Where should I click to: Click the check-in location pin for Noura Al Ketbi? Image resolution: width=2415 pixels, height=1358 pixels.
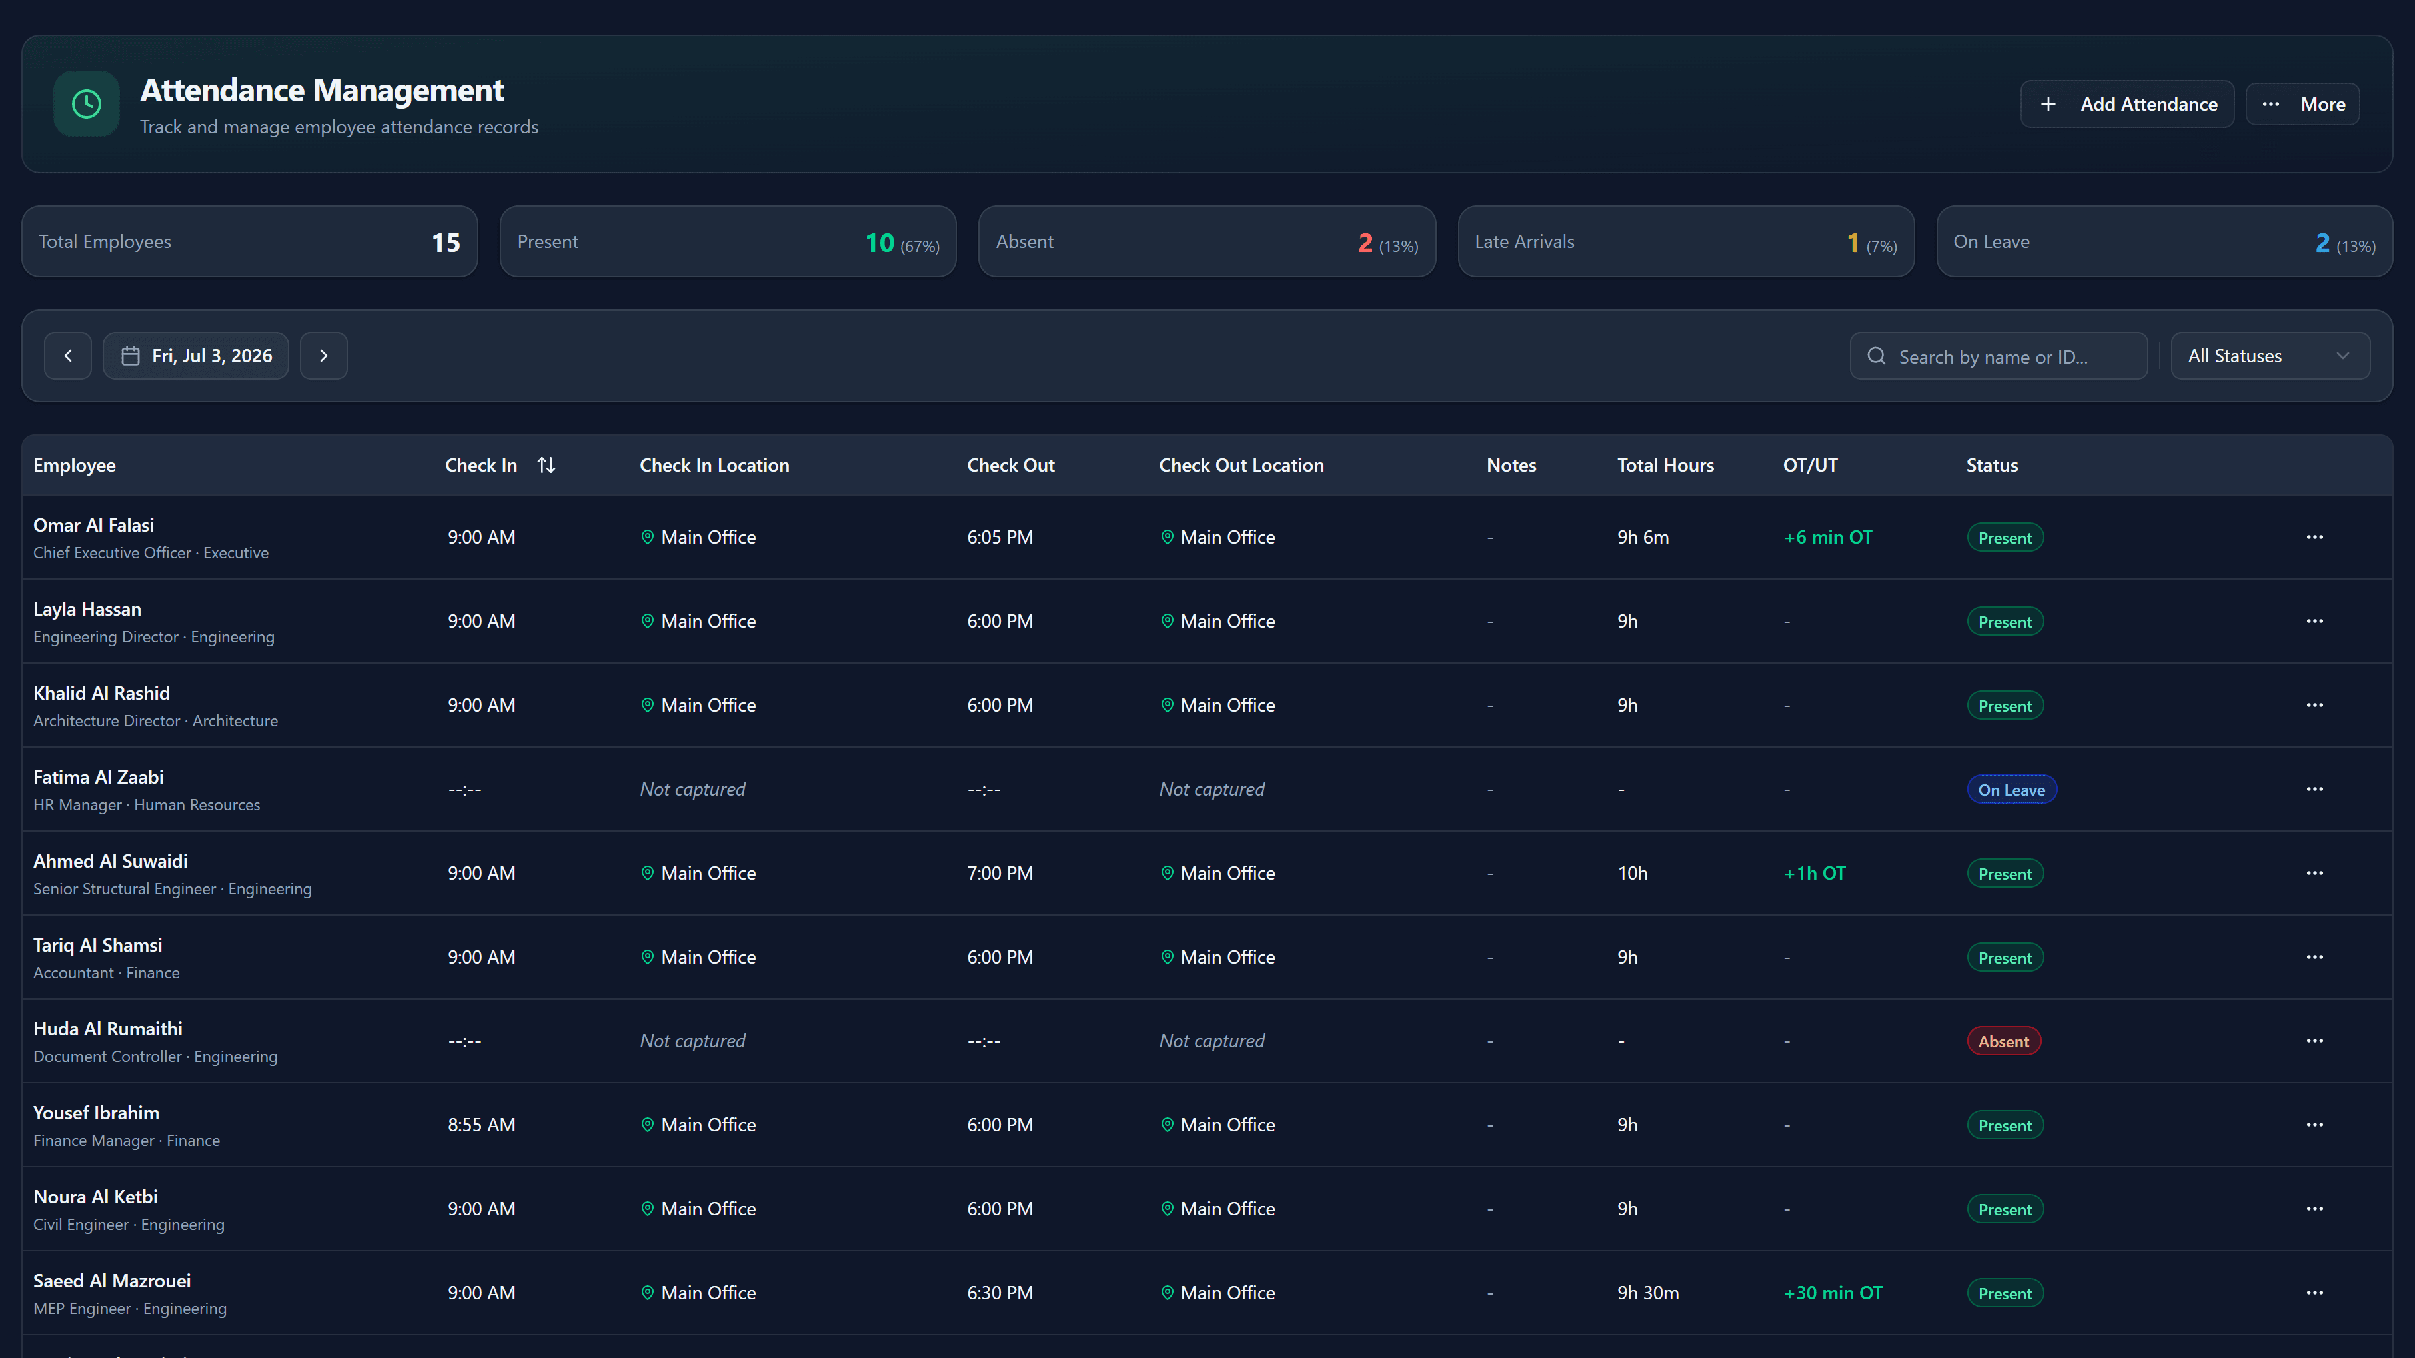[647, 1209]
